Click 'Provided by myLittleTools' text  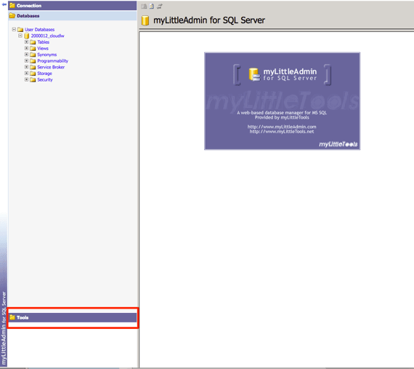[x=282, y=117]
